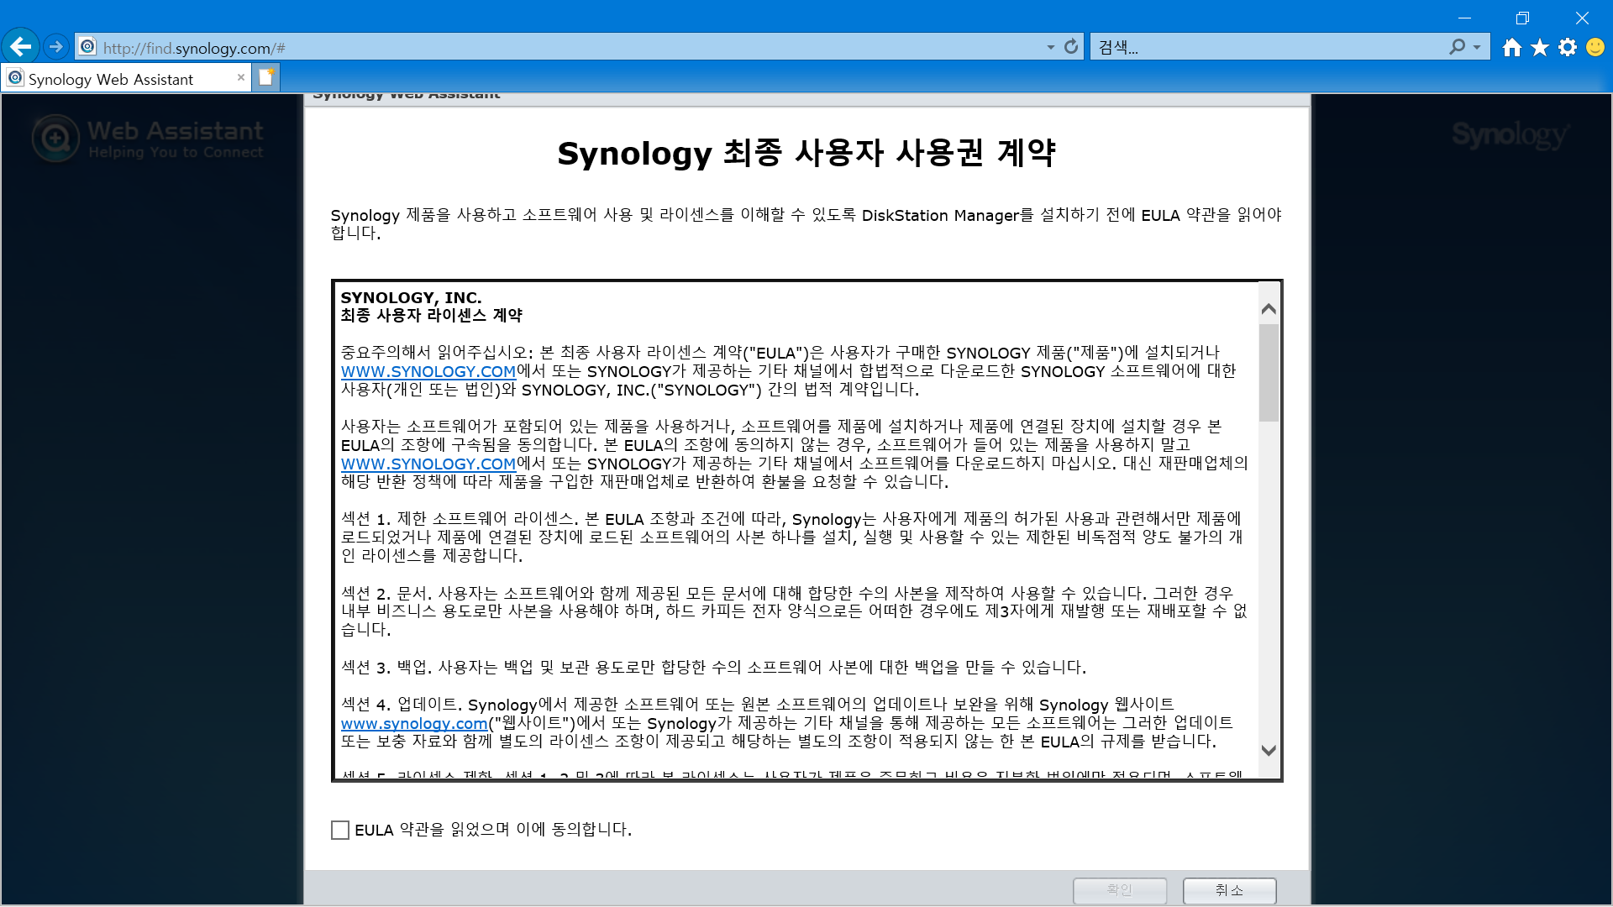Image resolution: width=1613 pixels, height=907 pixels.
Task: Click the EULA scrollbar up arrow
Action: pyautogui.click(x=1269, y=309)
